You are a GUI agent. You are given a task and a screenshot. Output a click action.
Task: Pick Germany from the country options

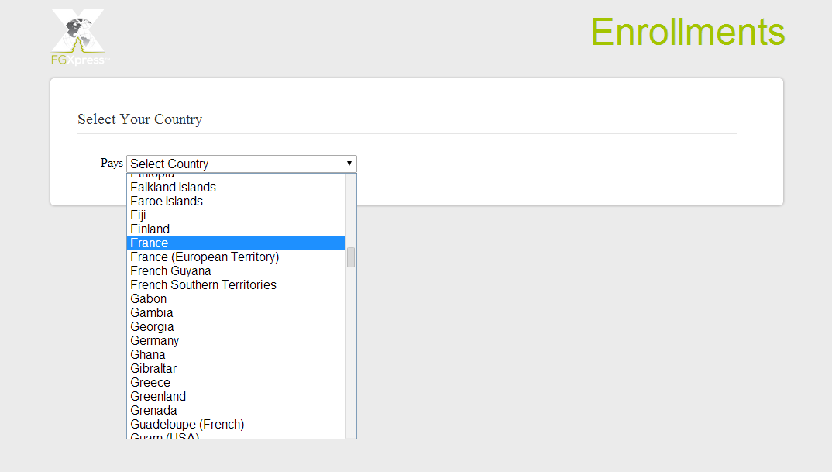(x=236, y=340)
